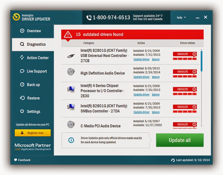The width and height of the screenshot is (223, 175).
Task: Go to Action Center tab
Action: [x=33, y=58]
